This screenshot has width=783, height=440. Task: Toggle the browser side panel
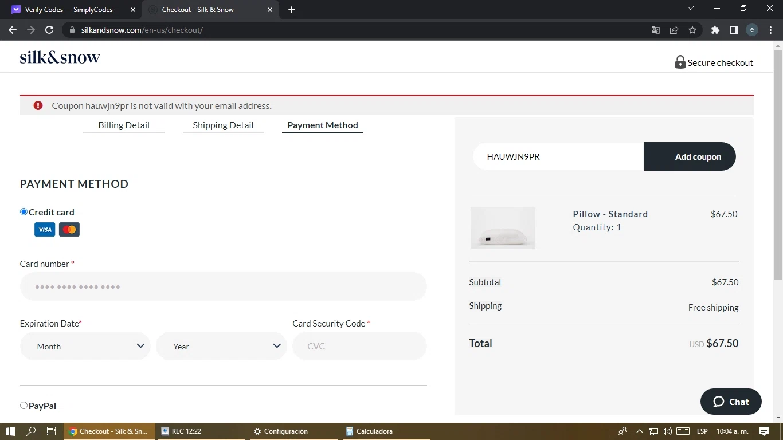[x=734, y=30]
